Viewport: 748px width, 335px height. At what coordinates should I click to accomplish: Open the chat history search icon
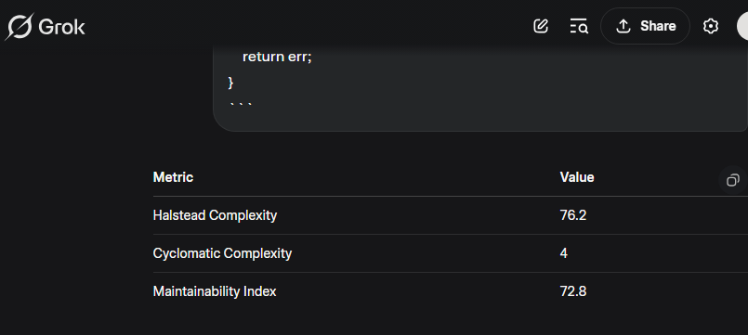pyautogui.click(x=579, y=26)
